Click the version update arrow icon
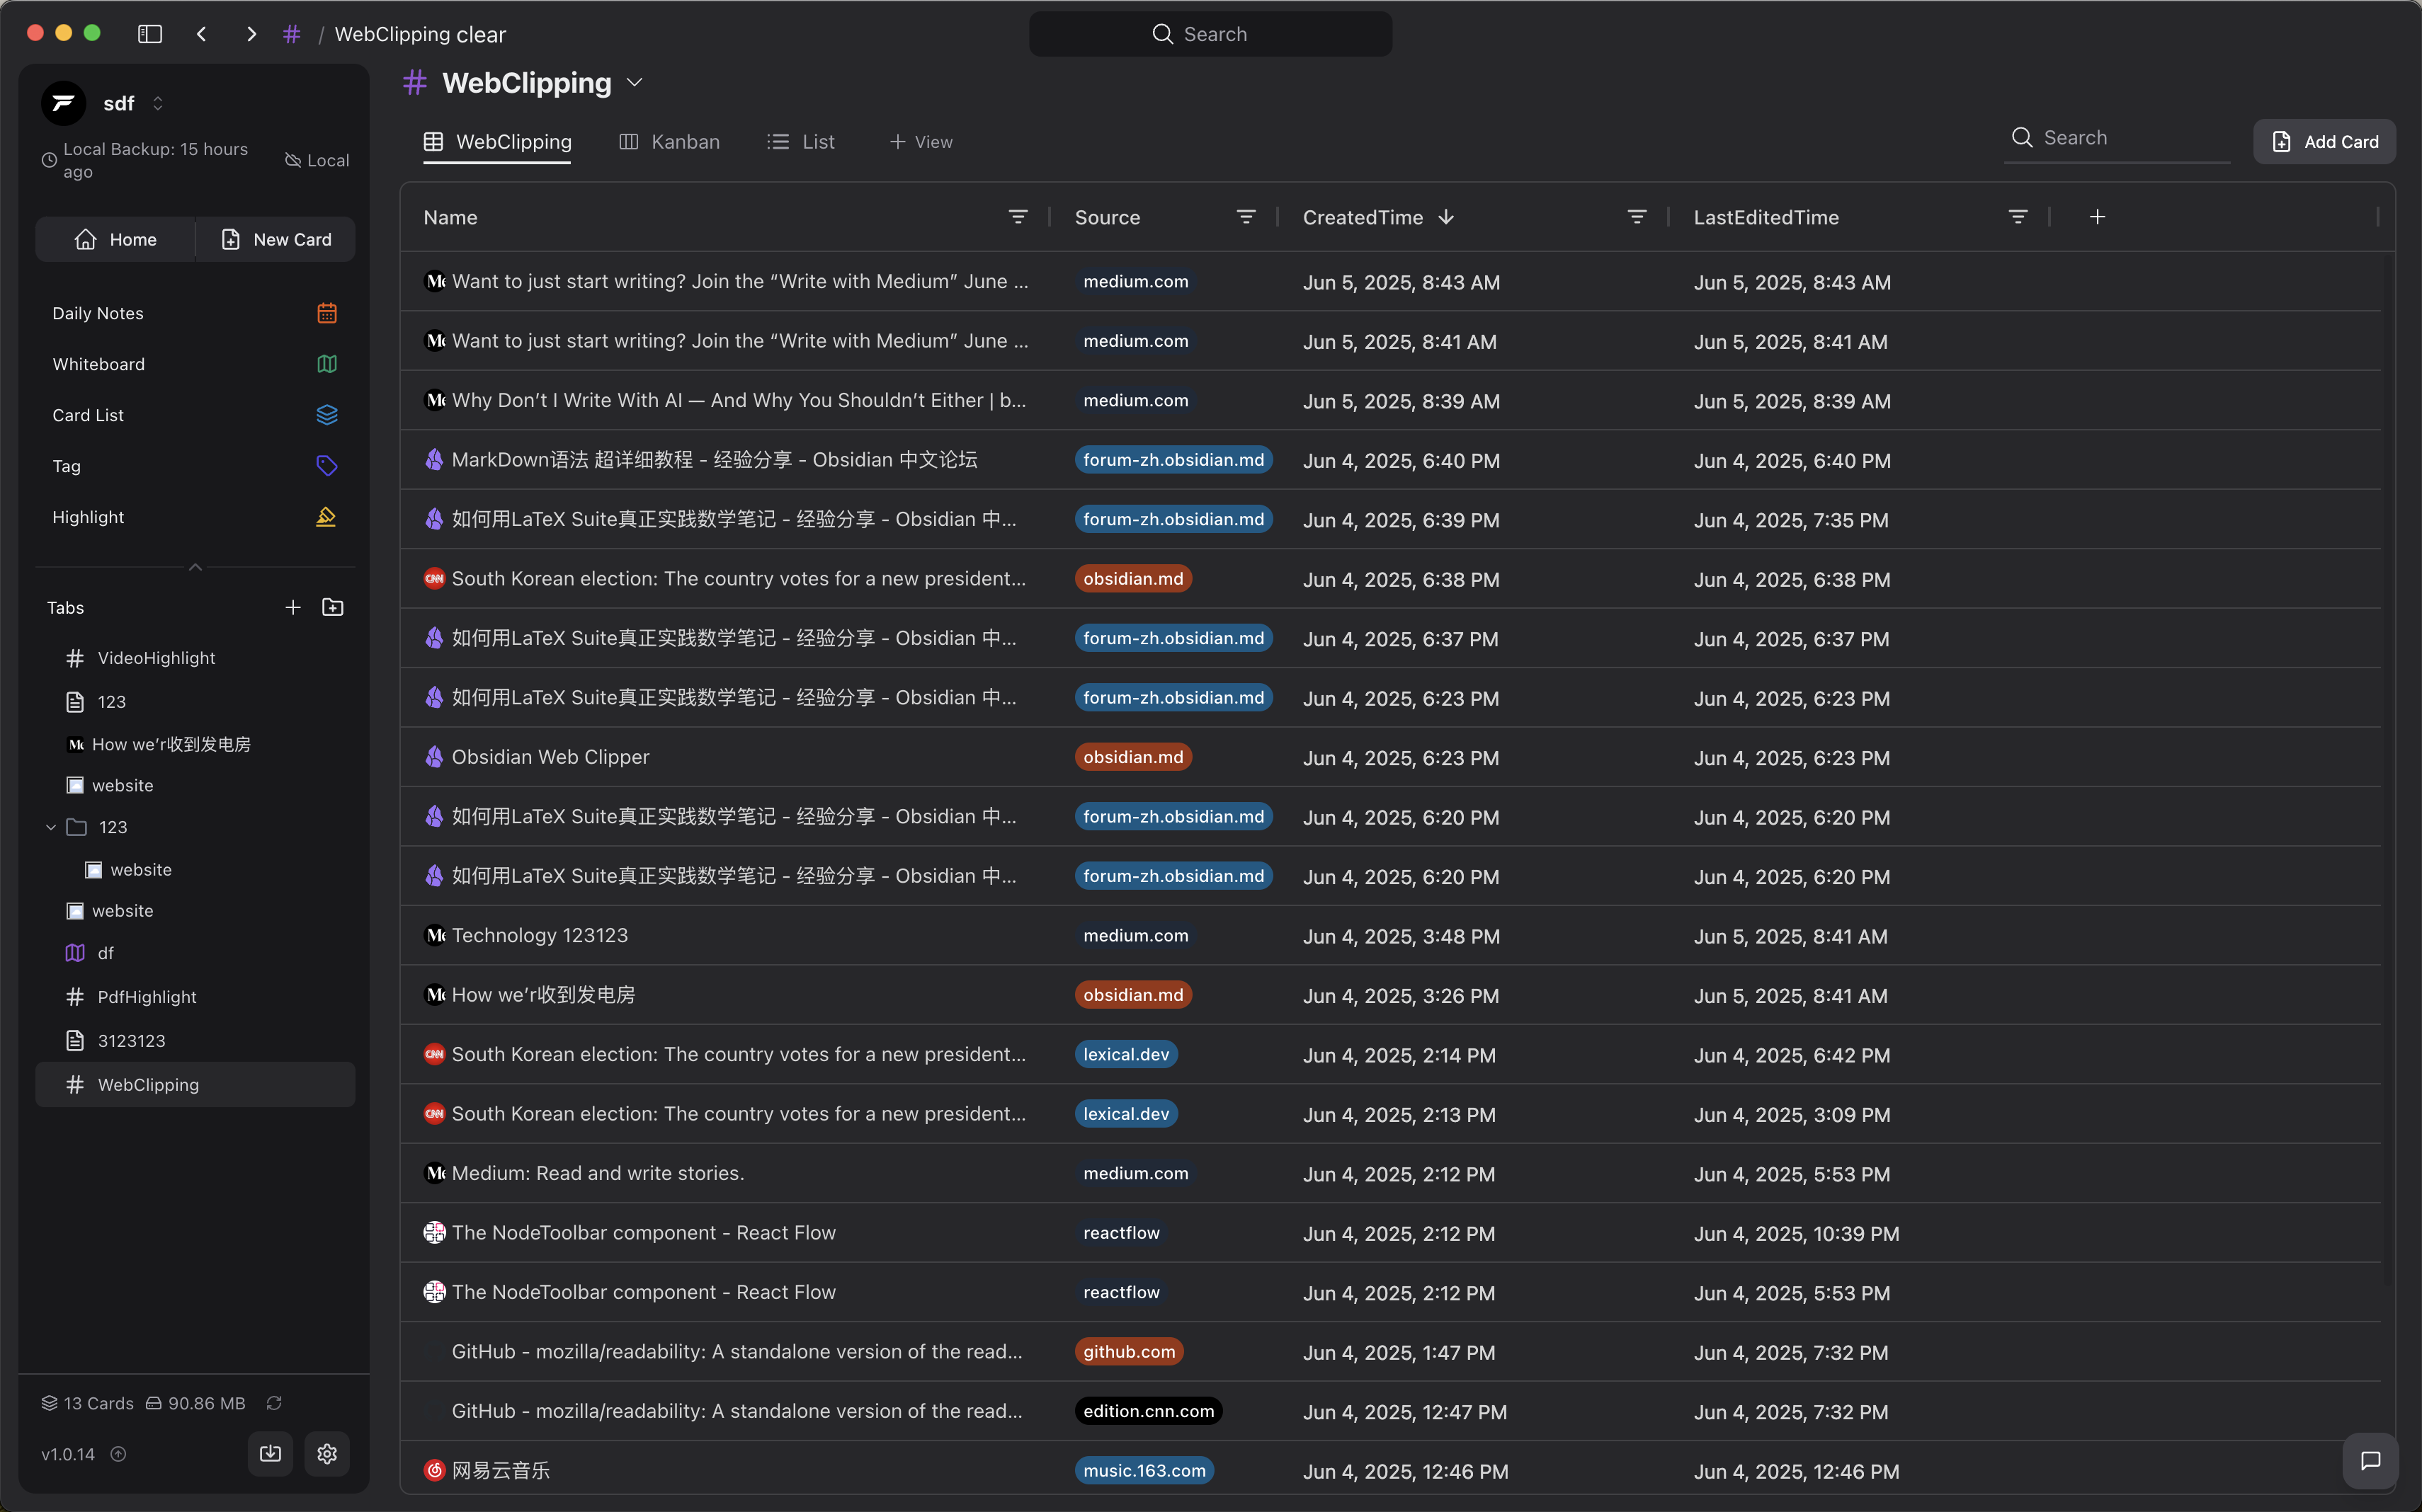 pyautogui.click(x=118, y=1454)
